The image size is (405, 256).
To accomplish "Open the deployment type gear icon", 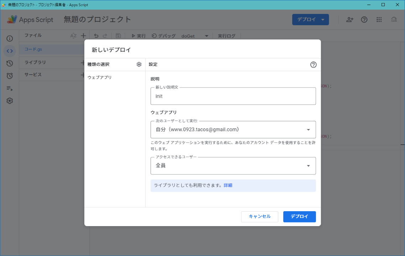I will (139, 64).
